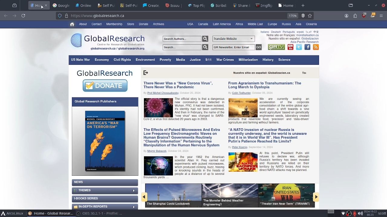Open America's War on Terrorism book cover
This screenshot has width=387, height=217.
105,141
